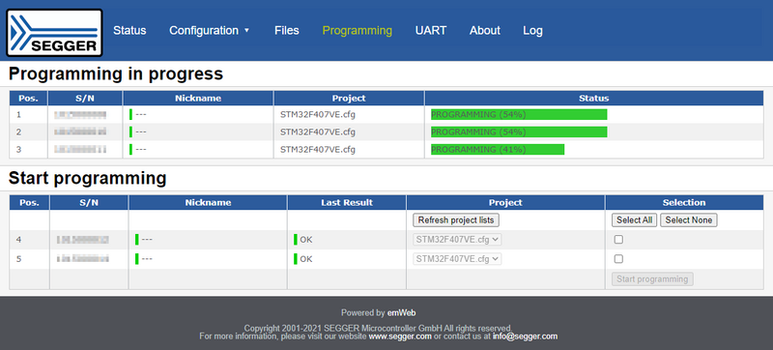This screenshot has width=773, height=350.
Task: Click the Select All button
Action: point(635,220)
